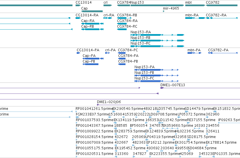Screen dimensions: 240x158
Task: Click the CG9784-PA protein label
Action: (128, 56)
